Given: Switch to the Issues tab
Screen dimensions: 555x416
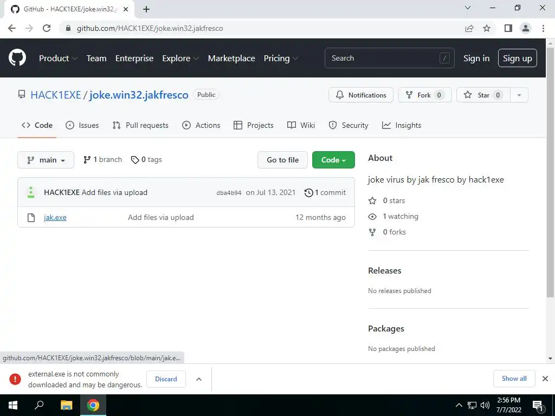Looking at the screenshot, I should click(x=82, y=125).
